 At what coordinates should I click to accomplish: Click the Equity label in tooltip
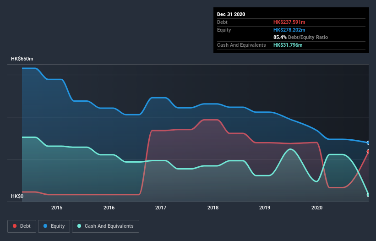coord(224,30)
